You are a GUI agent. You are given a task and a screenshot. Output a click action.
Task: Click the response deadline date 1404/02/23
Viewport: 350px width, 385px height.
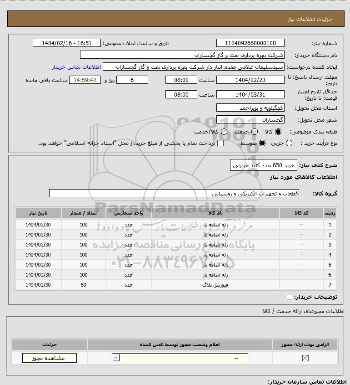click(250, 80)
